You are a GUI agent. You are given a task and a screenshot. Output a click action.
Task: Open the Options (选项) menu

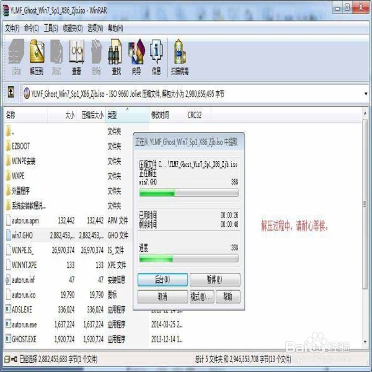pos(95,29)
